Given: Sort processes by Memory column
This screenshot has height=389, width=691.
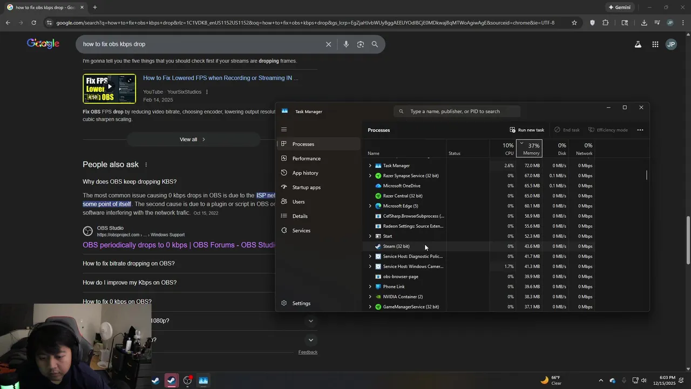Looking at the screenshot, I should 529,149.
